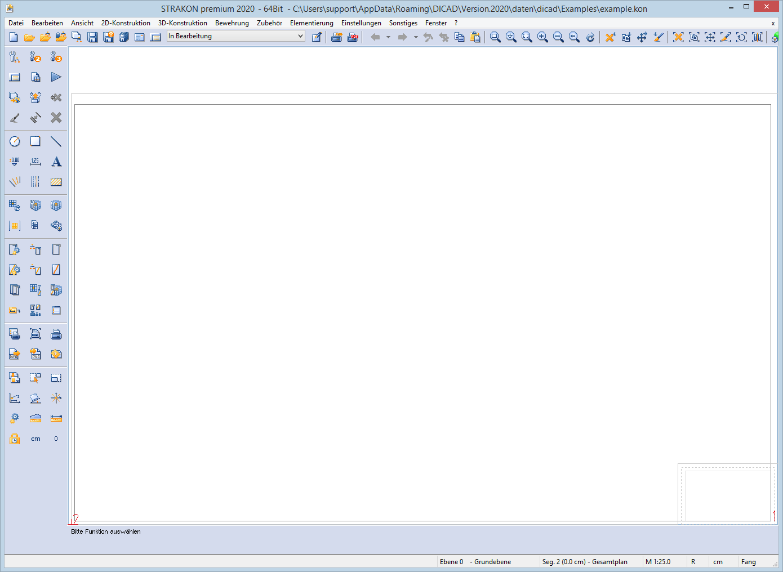Image resolution: width=783 pixels, height=572 pixels.
Task: Click the elevation level marker tool
Action: (15, 162)
